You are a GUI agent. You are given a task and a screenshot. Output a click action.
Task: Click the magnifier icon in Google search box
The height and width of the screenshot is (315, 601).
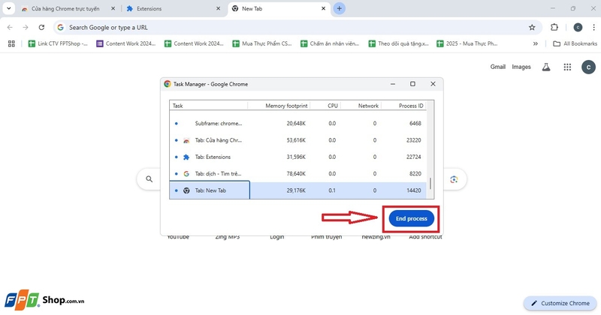[x=149, y=179]
